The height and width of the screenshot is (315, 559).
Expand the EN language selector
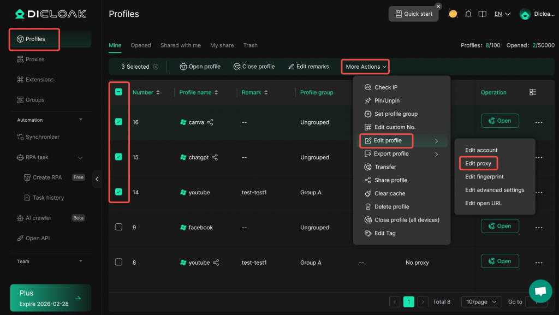click(x=502, y=14)
